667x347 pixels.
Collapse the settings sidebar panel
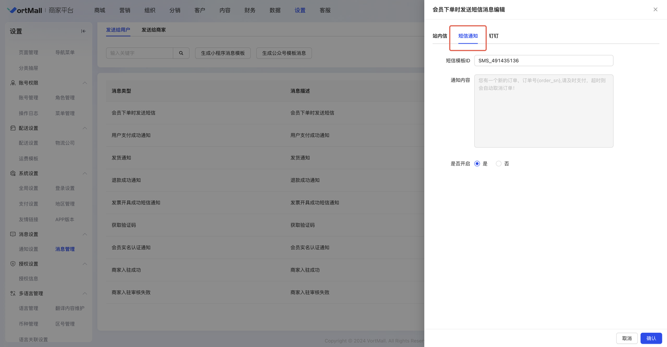[83, 31]
